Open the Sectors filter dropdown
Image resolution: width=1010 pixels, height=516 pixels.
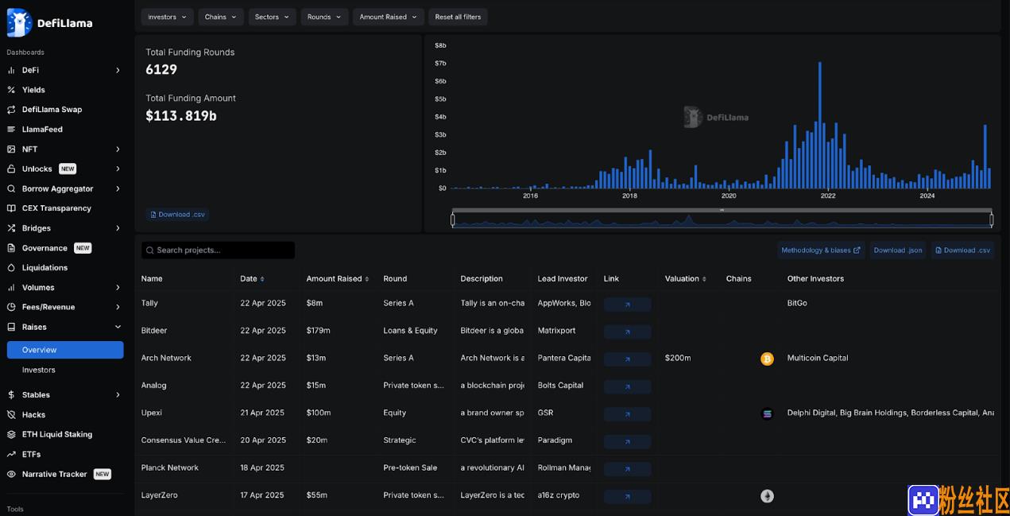pyautogui.click(x=273, y=17)
